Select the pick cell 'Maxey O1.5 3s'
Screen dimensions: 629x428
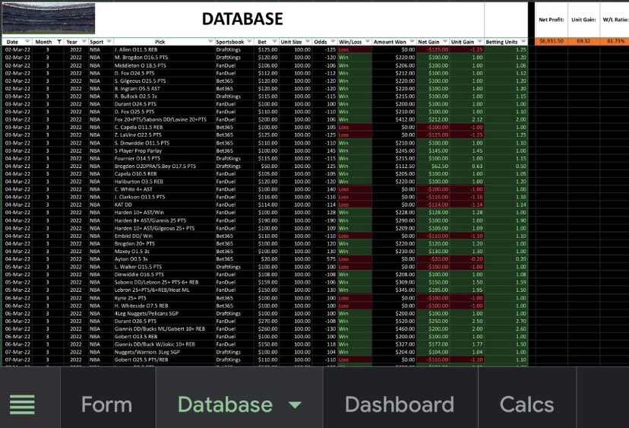click(163, 252)
